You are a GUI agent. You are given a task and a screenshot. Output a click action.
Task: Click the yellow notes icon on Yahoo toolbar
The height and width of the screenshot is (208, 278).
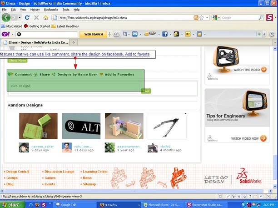coord(176,34)
